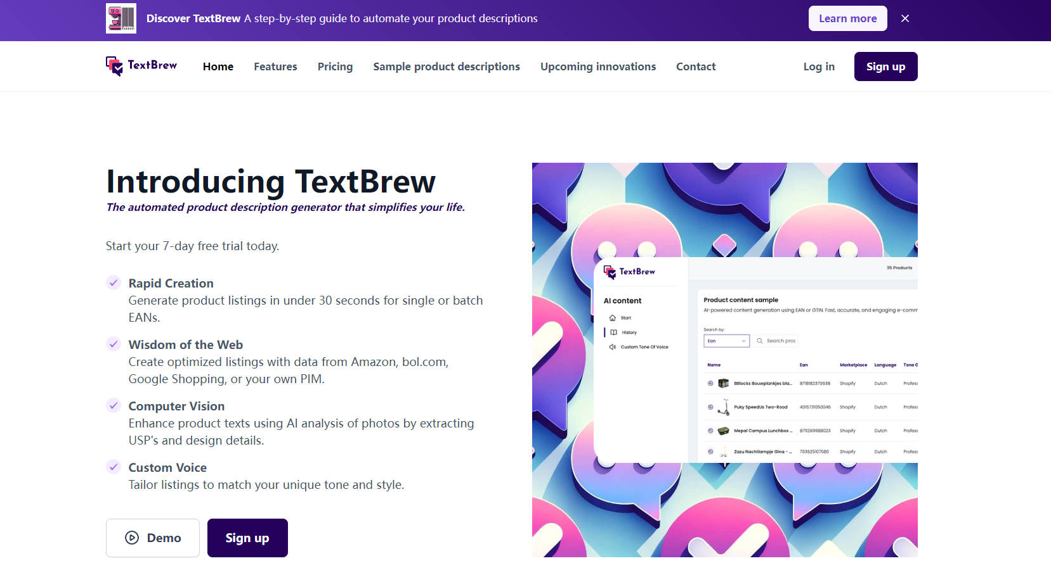Navigate to the Contact page
Screen dimensions: 1051x575
[696, 66]
